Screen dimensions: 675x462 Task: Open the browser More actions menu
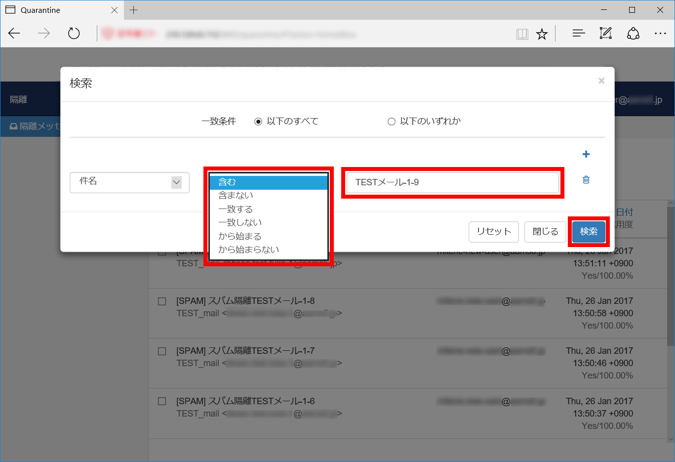pyautogui.click(x=660, y=34)
